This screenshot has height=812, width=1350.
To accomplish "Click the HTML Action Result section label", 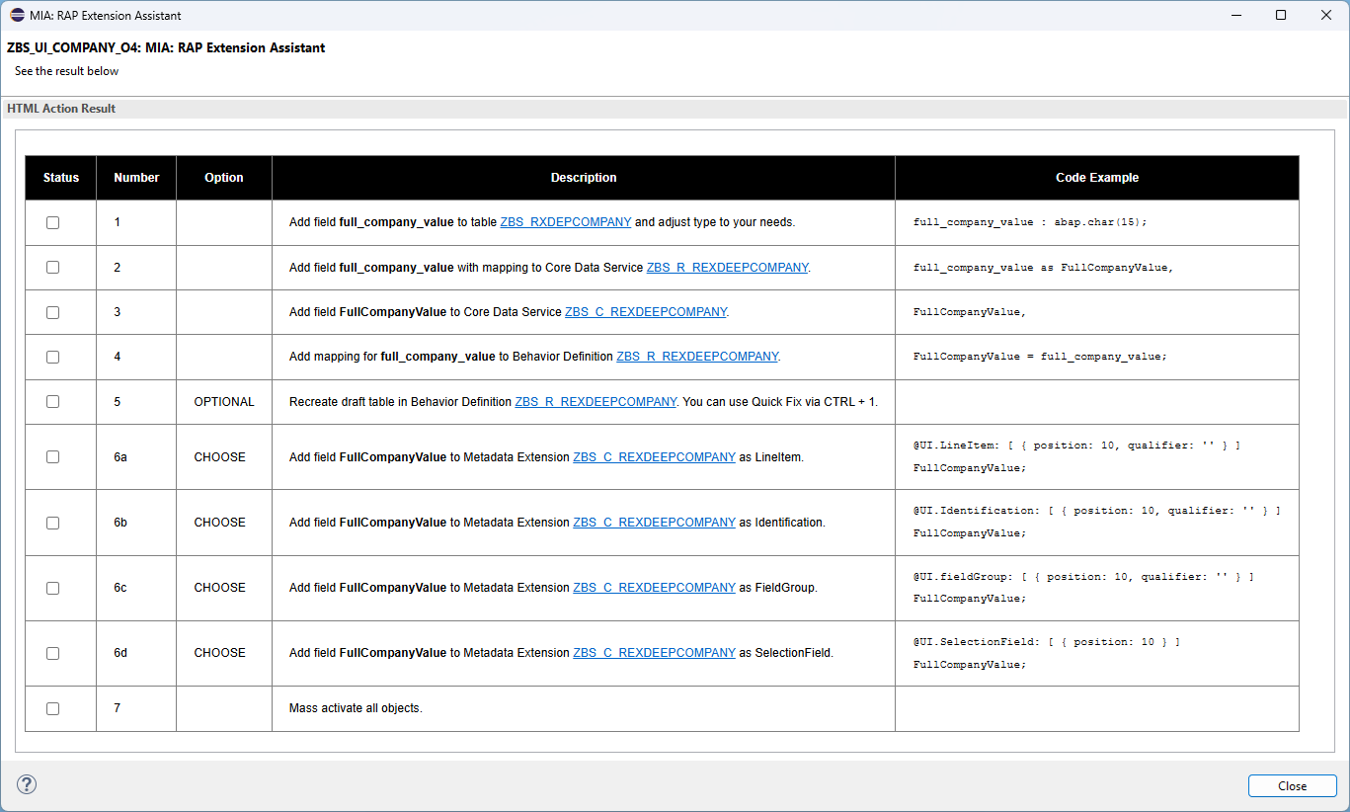I will coord(61,109).
